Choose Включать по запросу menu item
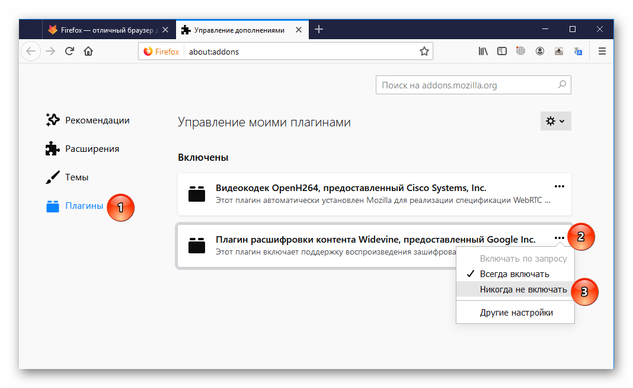This screenshot has width=633, height=388. pyautogui.click(x=515, y=258)
